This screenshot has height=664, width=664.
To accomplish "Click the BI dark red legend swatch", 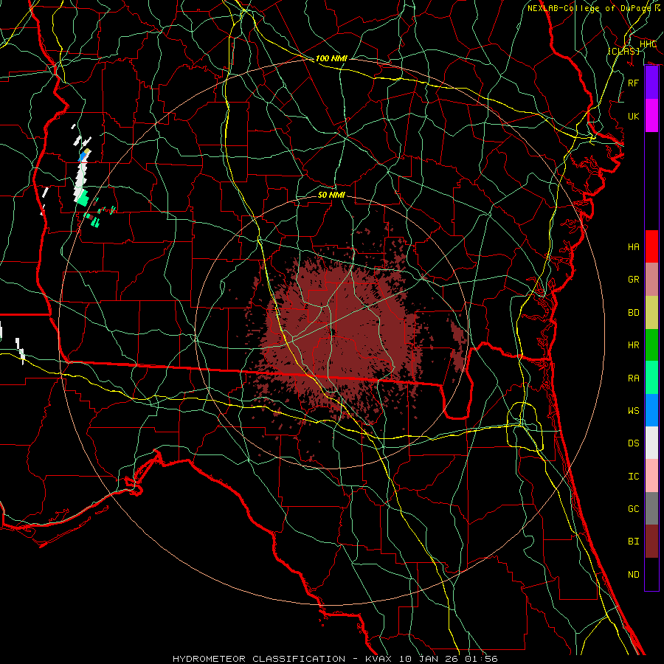I will tap(651, 542).
